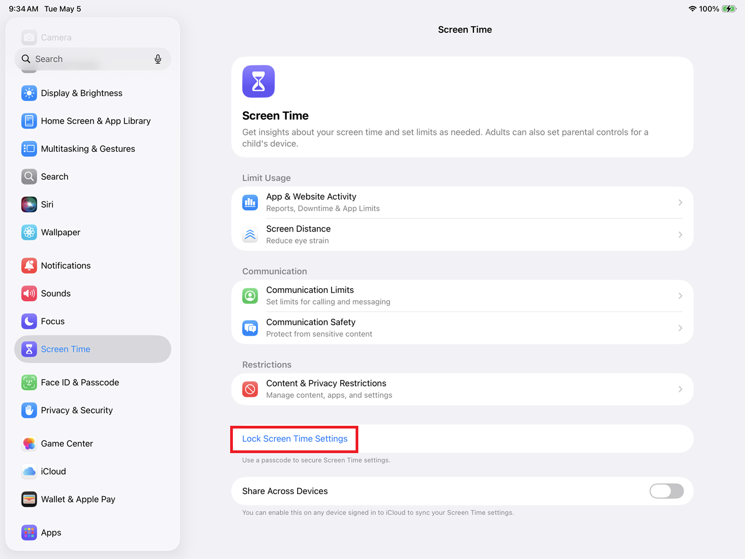This screenshot has width=745, height=559.
Task: Open Privacy & Security settings
Action: (93, 411)
